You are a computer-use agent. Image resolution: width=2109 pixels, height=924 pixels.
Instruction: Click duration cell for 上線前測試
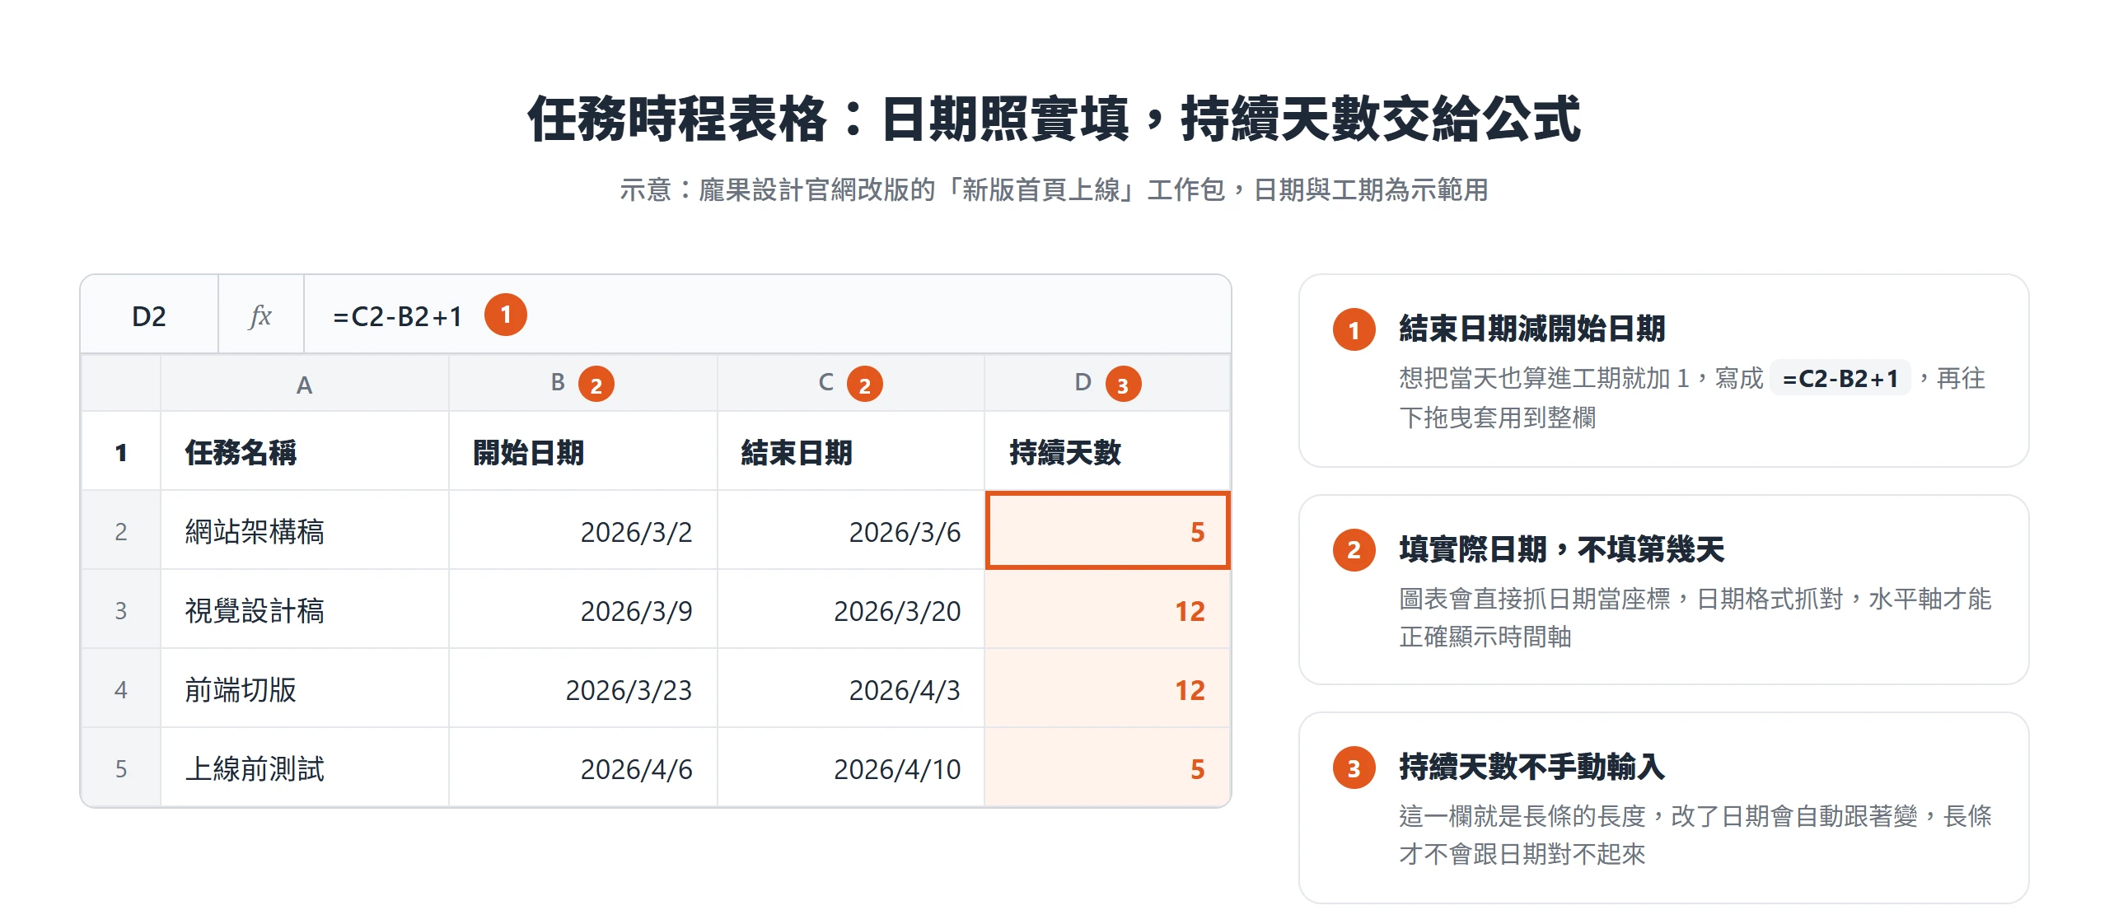[1107, 768]
